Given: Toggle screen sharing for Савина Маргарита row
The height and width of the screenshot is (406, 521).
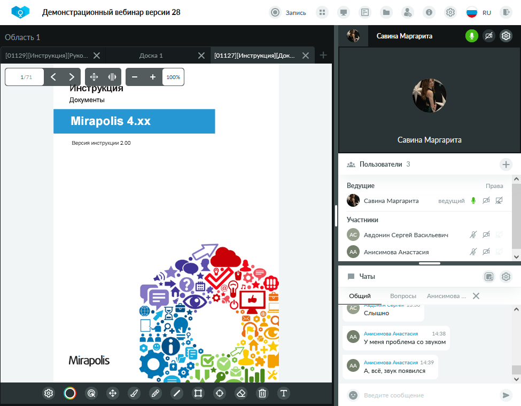Looking at the screenshot, I should click(x=499, y=201).
